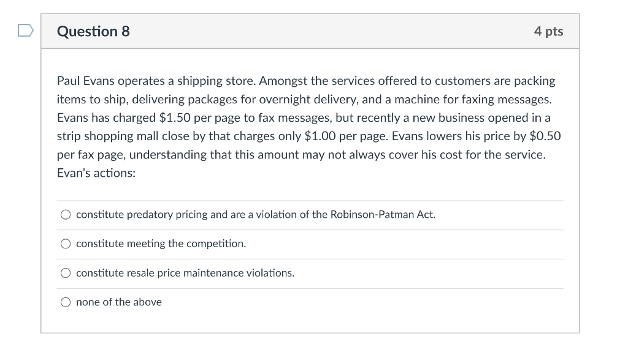Choose the meeting the competition radio button

coord(66,244)
